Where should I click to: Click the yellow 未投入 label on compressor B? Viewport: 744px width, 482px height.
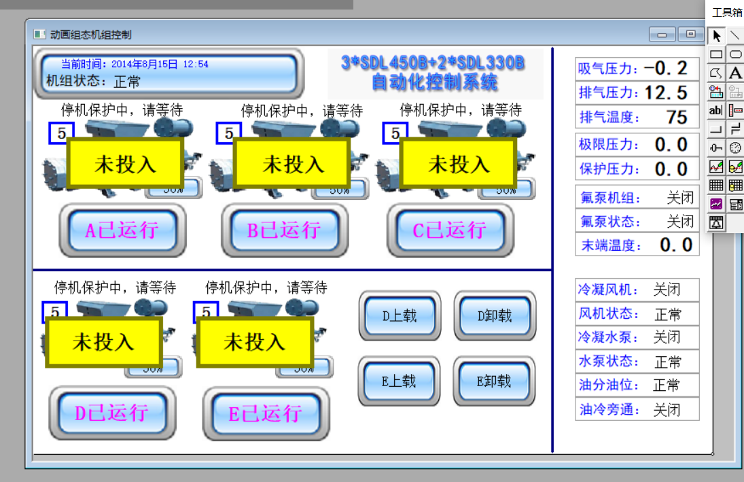291,163
